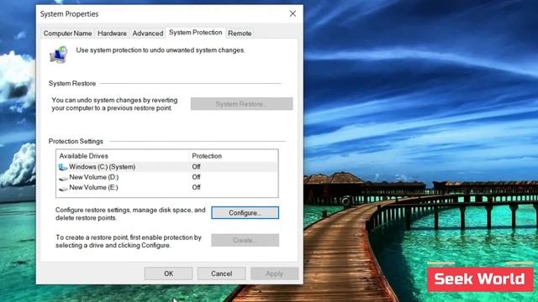Click the System Restore section label
This screenshot has width=538, height=302.
72,84
